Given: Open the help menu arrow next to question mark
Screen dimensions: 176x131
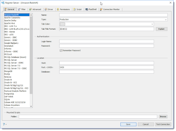Looking at the screenshot, I should point(6,124).
